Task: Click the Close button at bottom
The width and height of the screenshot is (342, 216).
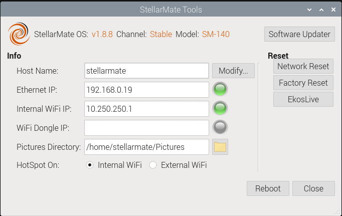Action: click(x=313, y=188)
